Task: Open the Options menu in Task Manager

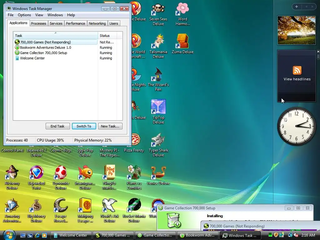Action: pos(24,15)
